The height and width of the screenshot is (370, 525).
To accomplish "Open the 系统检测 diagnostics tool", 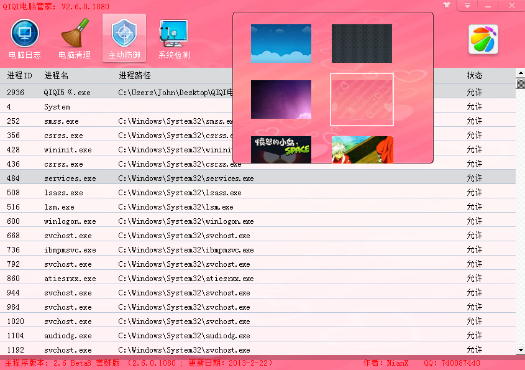I will tap(174, 39).
